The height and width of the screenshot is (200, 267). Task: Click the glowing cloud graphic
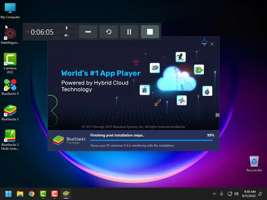[x=177, y=79]
